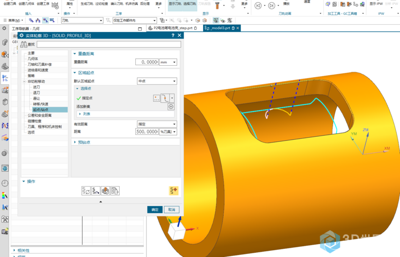400x257 pixels.
Task: Open the 有效距离 dropdown showing 指定
Action: coord(156,124)
